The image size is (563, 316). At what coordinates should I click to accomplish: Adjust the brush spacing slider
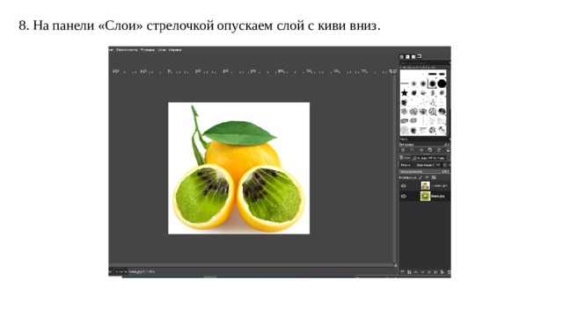[424, 144]
